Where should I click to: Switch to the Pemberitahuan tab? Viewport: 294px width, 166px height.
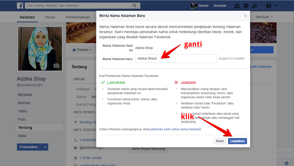78,17
